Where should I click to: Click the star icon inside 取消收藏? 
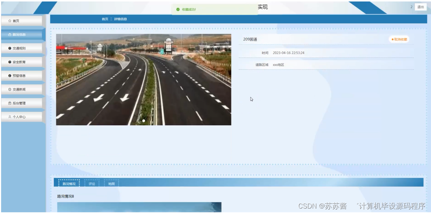pos(393,39)
